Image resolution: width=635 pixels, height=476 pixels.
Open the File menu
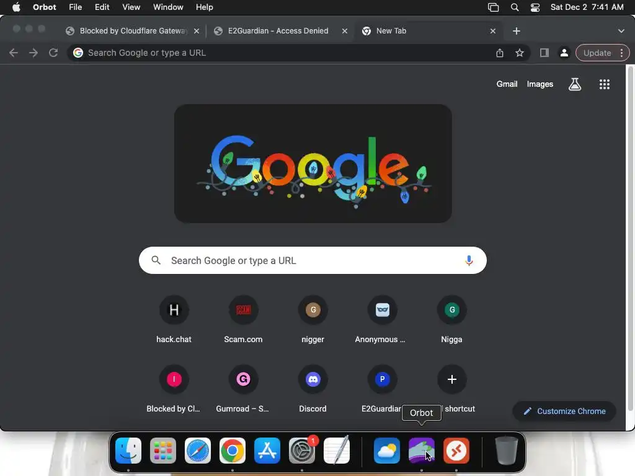pos(75,7)
